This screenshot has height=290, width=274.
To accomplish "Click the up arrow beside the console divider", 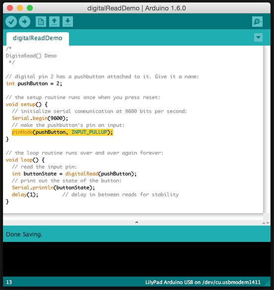I will coord(264,223).
